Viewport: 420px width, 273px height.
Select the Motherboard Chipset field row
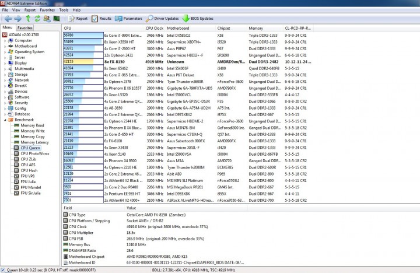point(154,257)
